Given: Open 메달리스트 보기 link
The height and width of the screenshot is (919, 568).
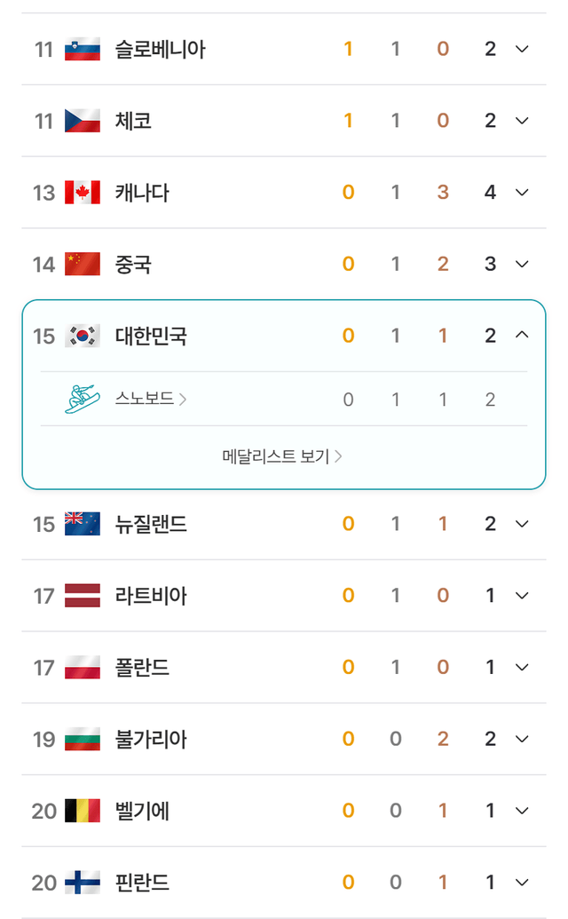Looking at the screenshot, I should pos(282,456).
